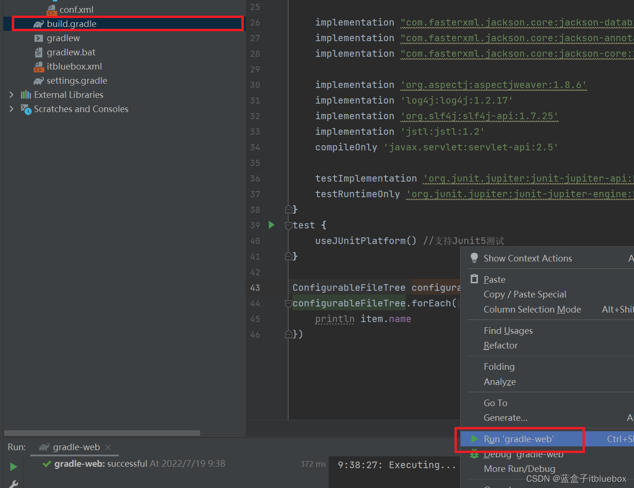Choose Show Context Actions from context menu
This screenshot has height=488, width=634.
[x=528, y=258]
